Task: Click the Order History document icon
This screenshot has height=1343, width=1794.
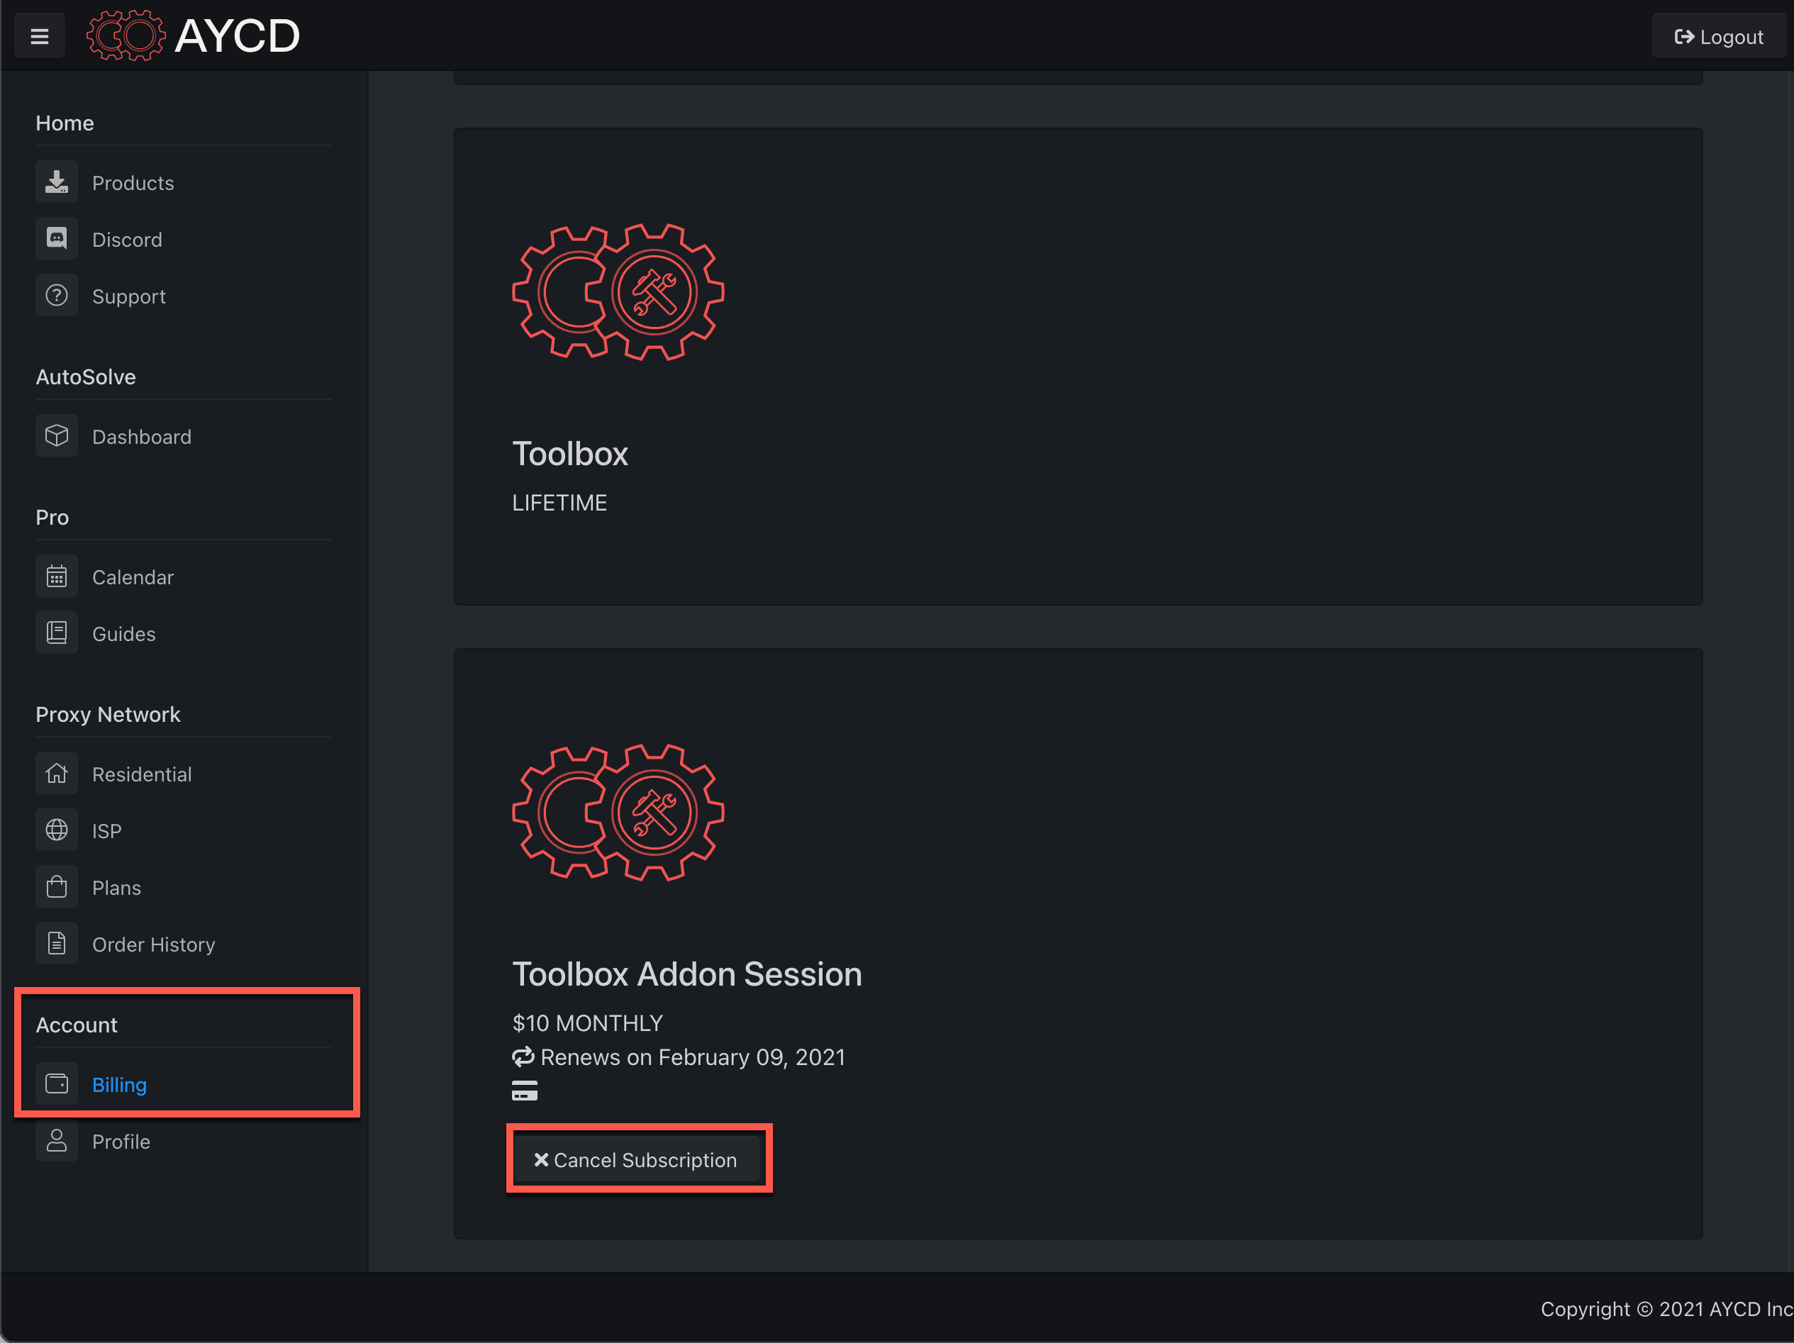Action: click(57, 944)
